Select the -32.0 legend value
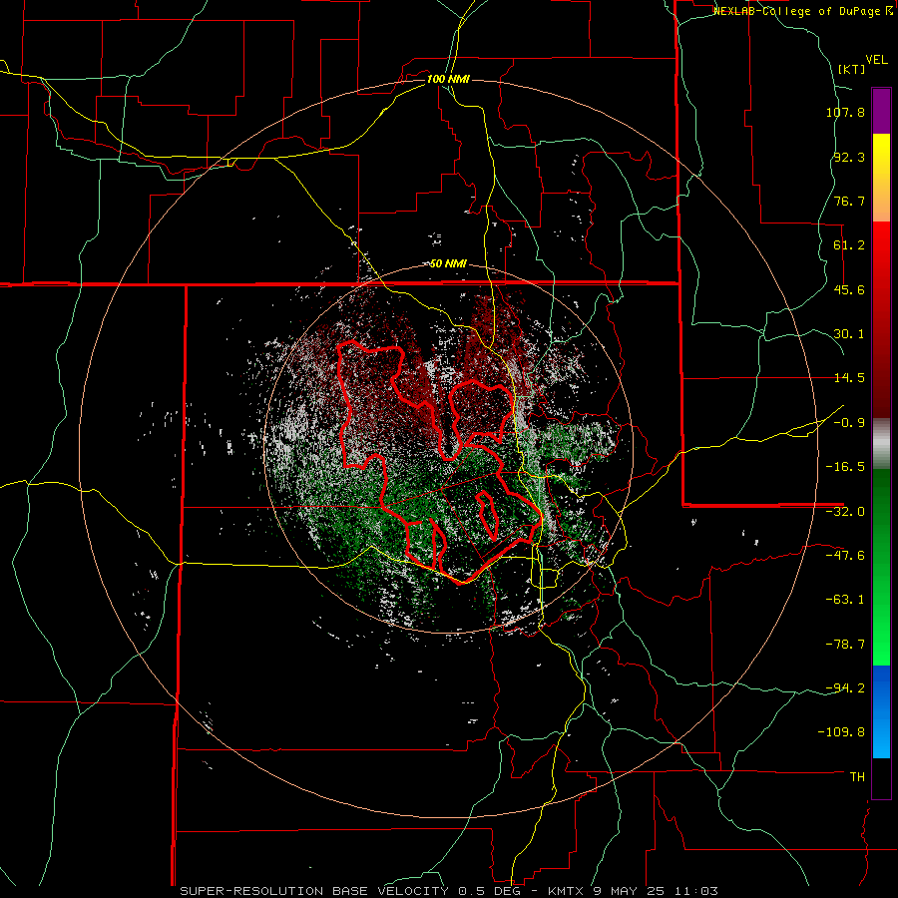898x898 pixels. tap(845, 512)
